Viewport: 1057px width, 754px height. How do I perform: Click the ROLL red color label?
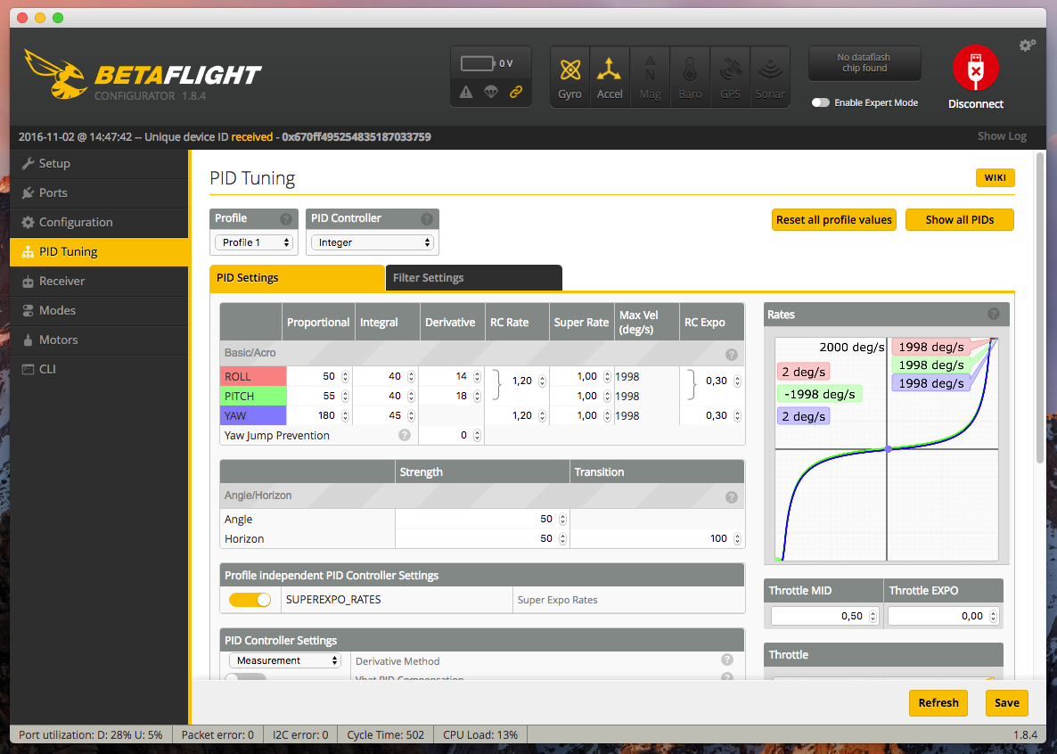pyautogui.click(x=253, y=376)
